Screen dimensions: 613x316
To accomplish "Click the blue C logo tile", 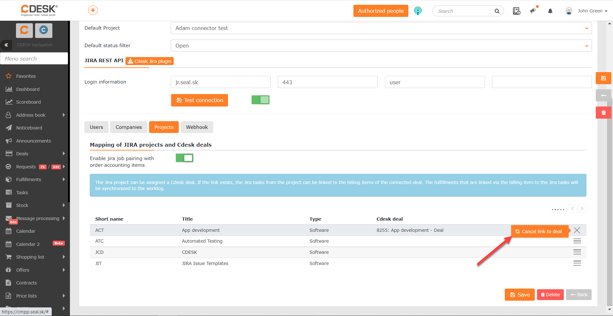I will 43,30.
